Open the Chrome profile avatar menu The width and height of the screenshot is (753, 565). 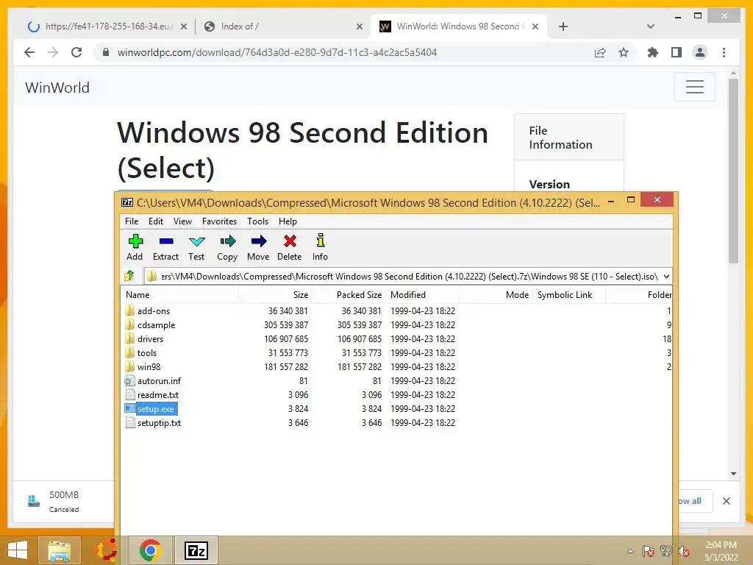point(700,52)
